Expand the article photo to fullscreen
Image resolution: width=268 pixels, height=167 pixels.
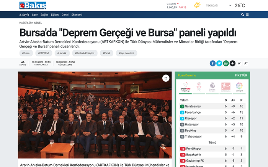tap(166, 78)
